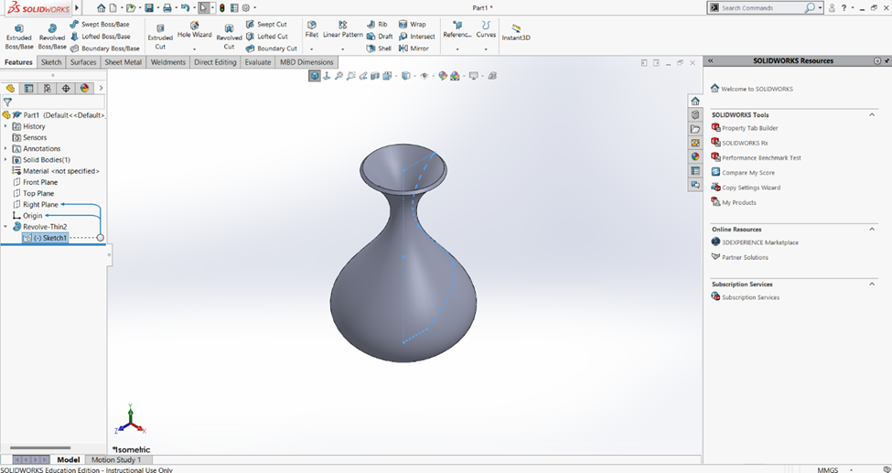The image size is (892, 473).
Task: Open Reference Geometry tool
Action: click(x=457, y=30)
